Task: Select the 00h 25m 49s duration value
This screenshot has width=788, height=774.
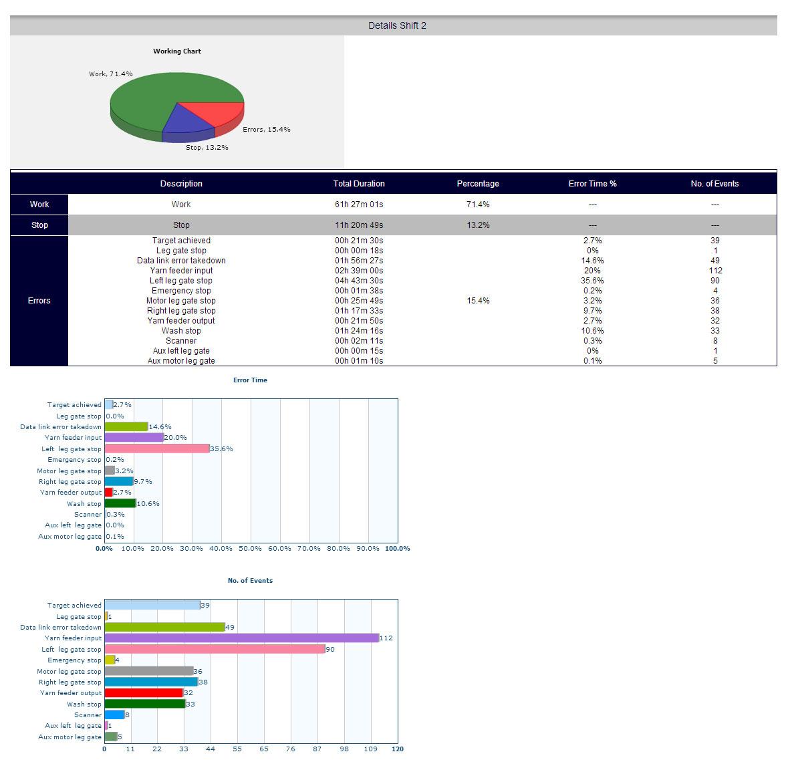Action: pyautogui.click(x=359, y=301)
